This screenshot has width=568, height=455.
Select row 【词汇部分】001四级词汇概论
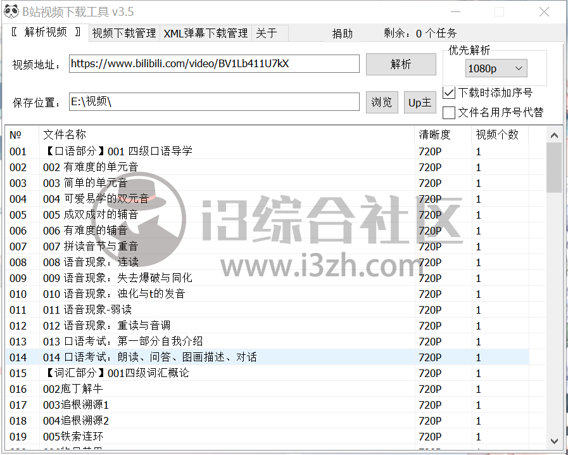pos(267,373)
